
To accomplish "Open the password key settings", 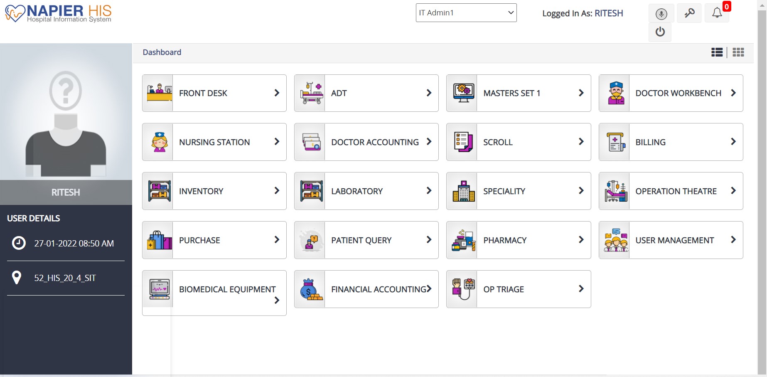I will click(689, 13).
